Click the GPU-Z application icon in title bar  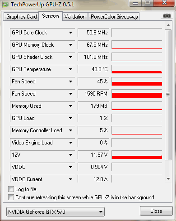click(5, 5)
